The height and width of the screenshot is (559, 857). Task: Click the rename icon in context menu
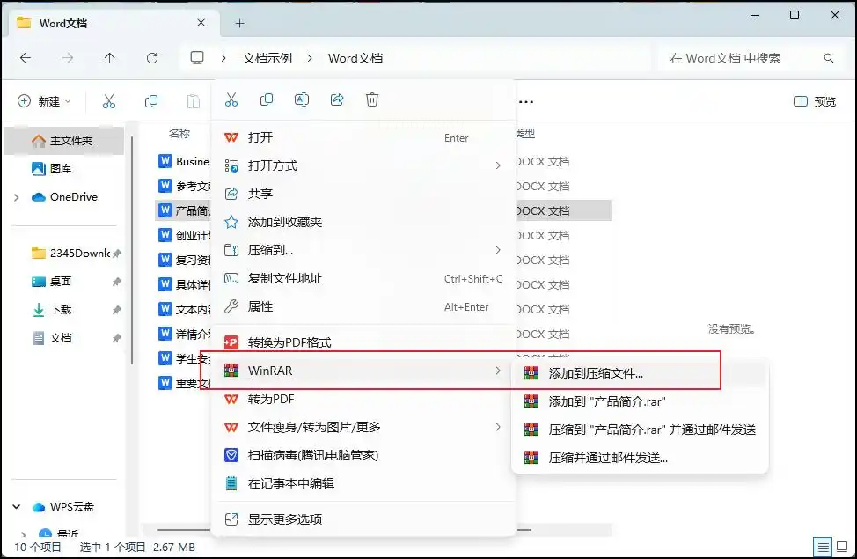point(302,99)
